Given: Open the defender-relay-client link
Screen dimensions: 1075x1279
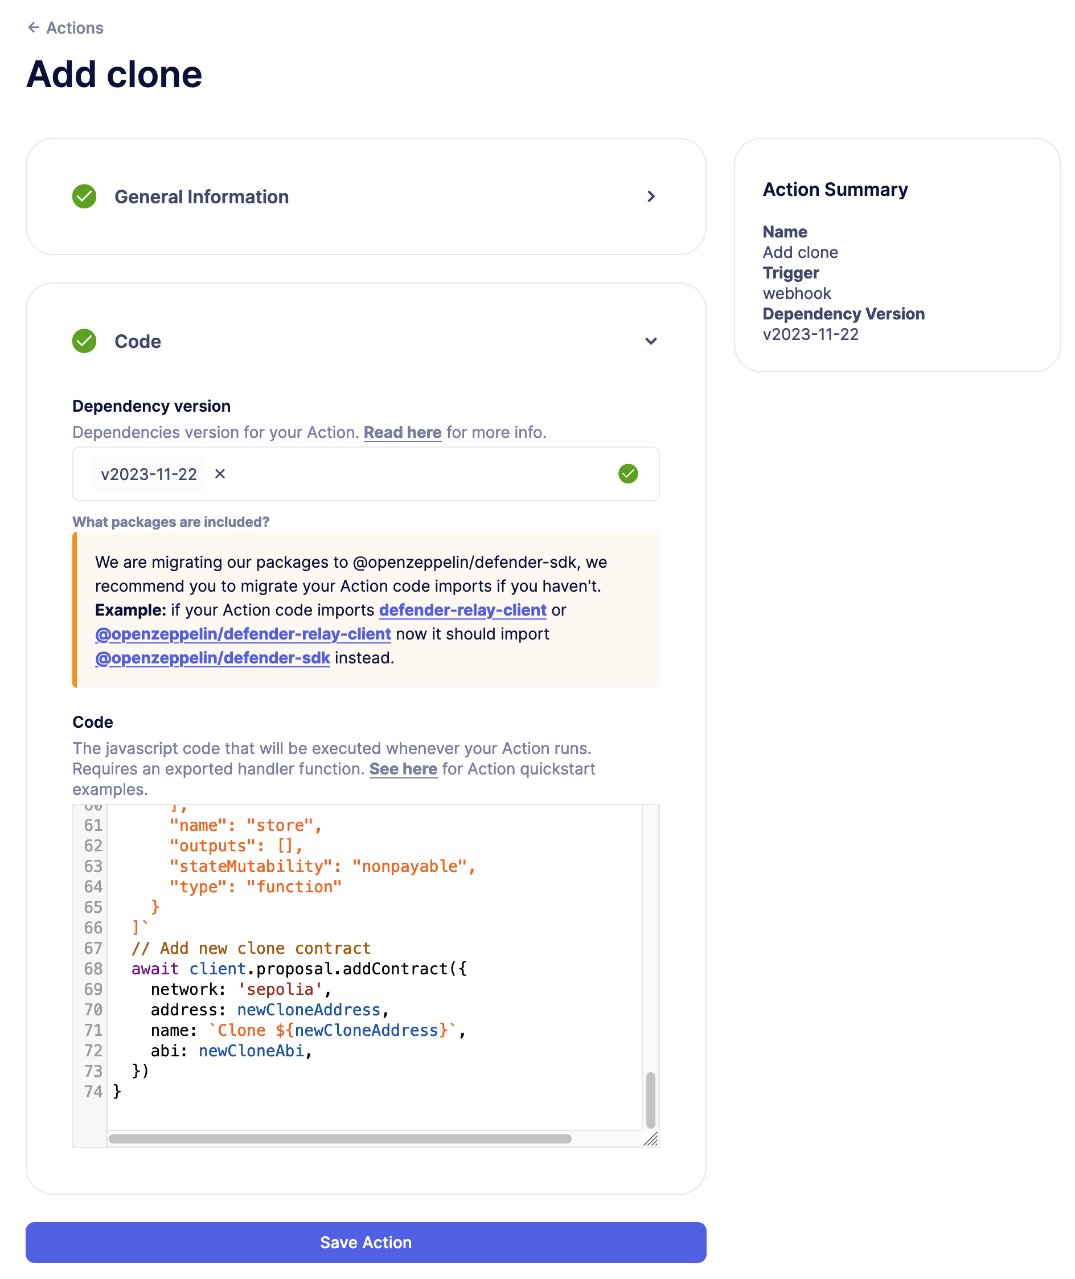Looking at the screenshot, I should pos(462,610).
